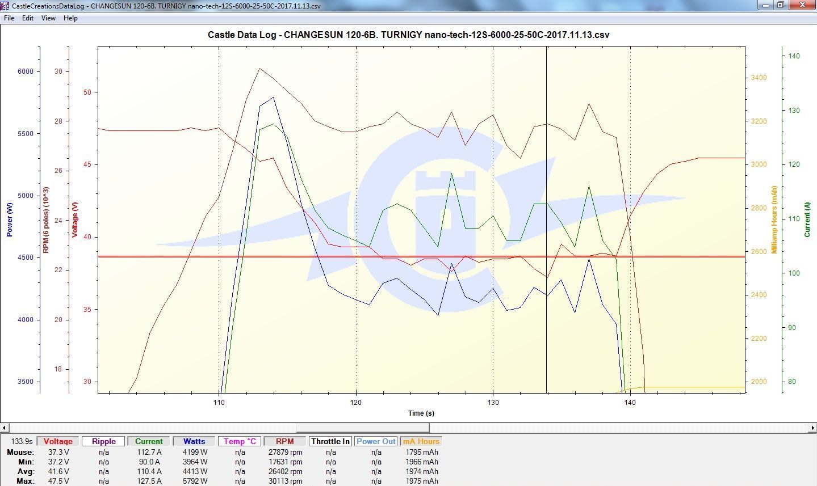Open the View menu
The height and width of the screenshot is (486, 817).
coord(48,18)
